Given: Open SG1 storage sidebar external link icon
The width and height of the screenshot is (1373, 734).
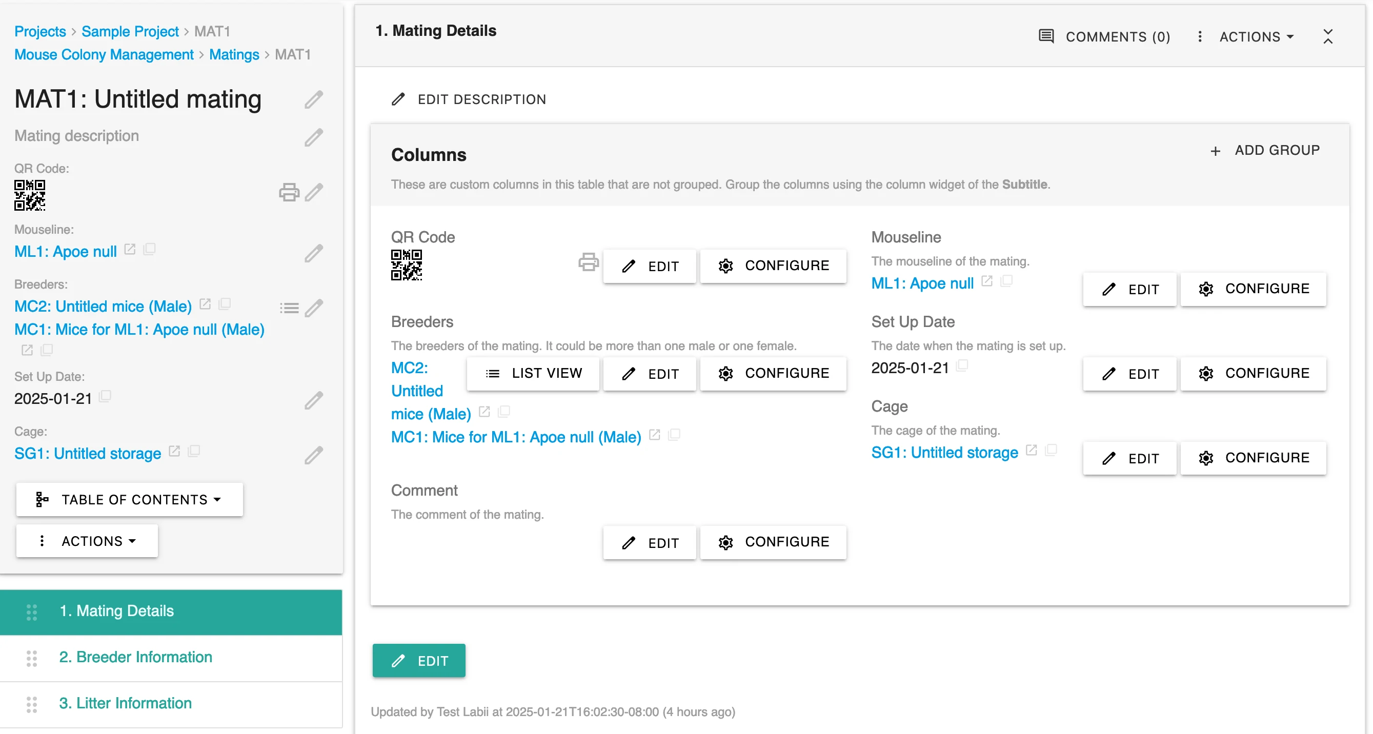Looking at the screenshot, I should tap(174, 452).
